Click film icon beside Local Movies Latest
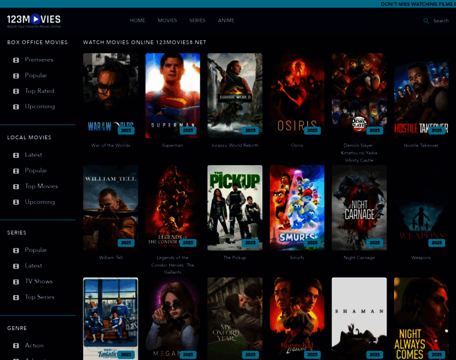This screenshot has height=360, width=456. point(16,155)
